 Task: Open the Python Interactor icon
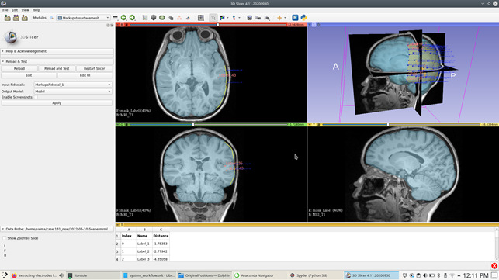(x=304, y=18)
